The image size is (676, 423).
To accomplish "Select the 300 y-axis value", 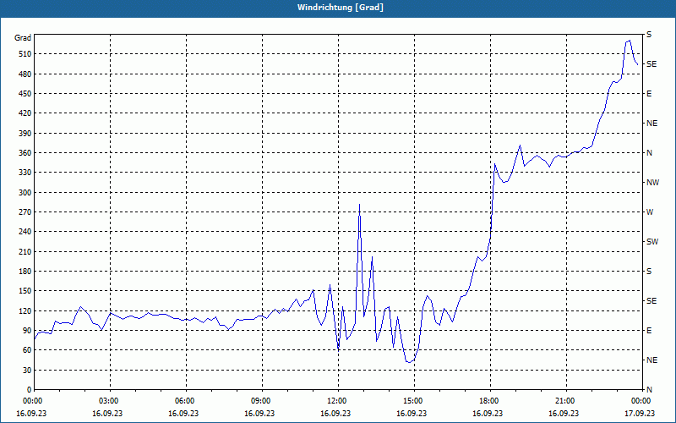I will tap(24, 192).
